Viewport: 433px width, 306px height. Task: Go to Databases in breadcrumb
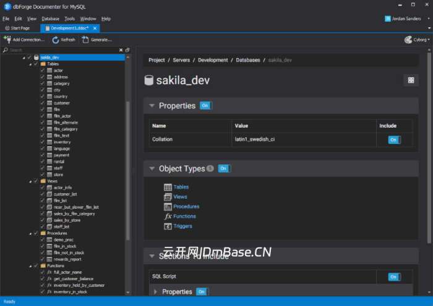click(247, 60)
